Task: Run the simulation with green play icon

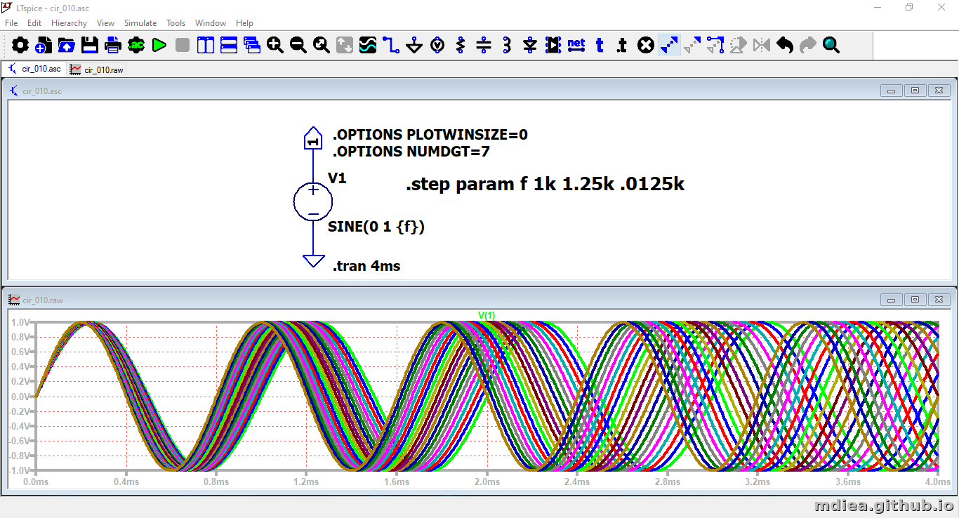Action: [x=159, y=46]
